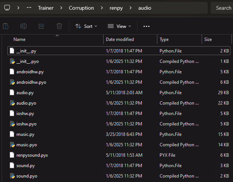The width and height of the screenshot is (233, 182).
Task: Sort by the Type column header
Action: click(164, 39)
